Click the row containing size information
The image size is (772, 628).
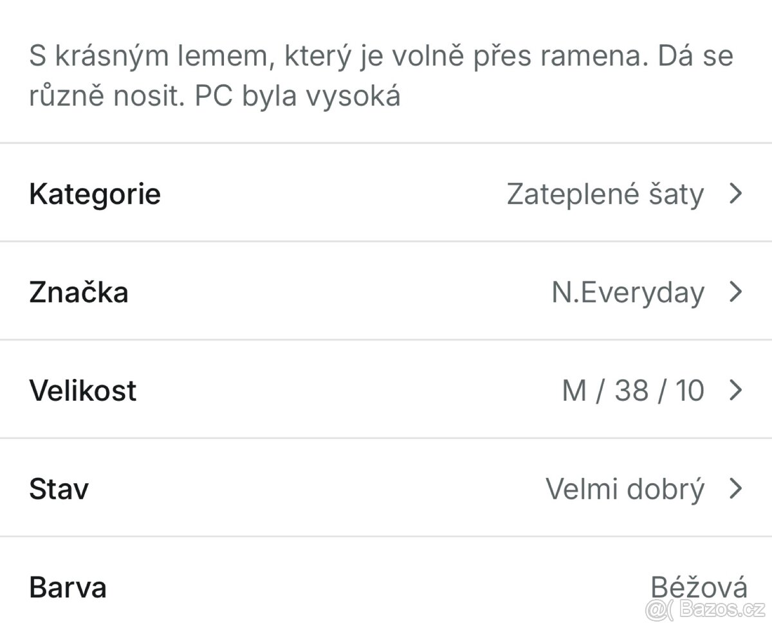[x=386, y=390]
